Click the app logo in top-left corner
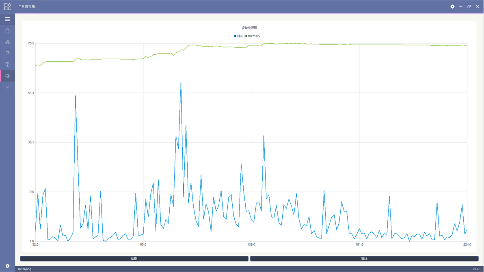This screenshot has width=484, height=272. point(7,6)
